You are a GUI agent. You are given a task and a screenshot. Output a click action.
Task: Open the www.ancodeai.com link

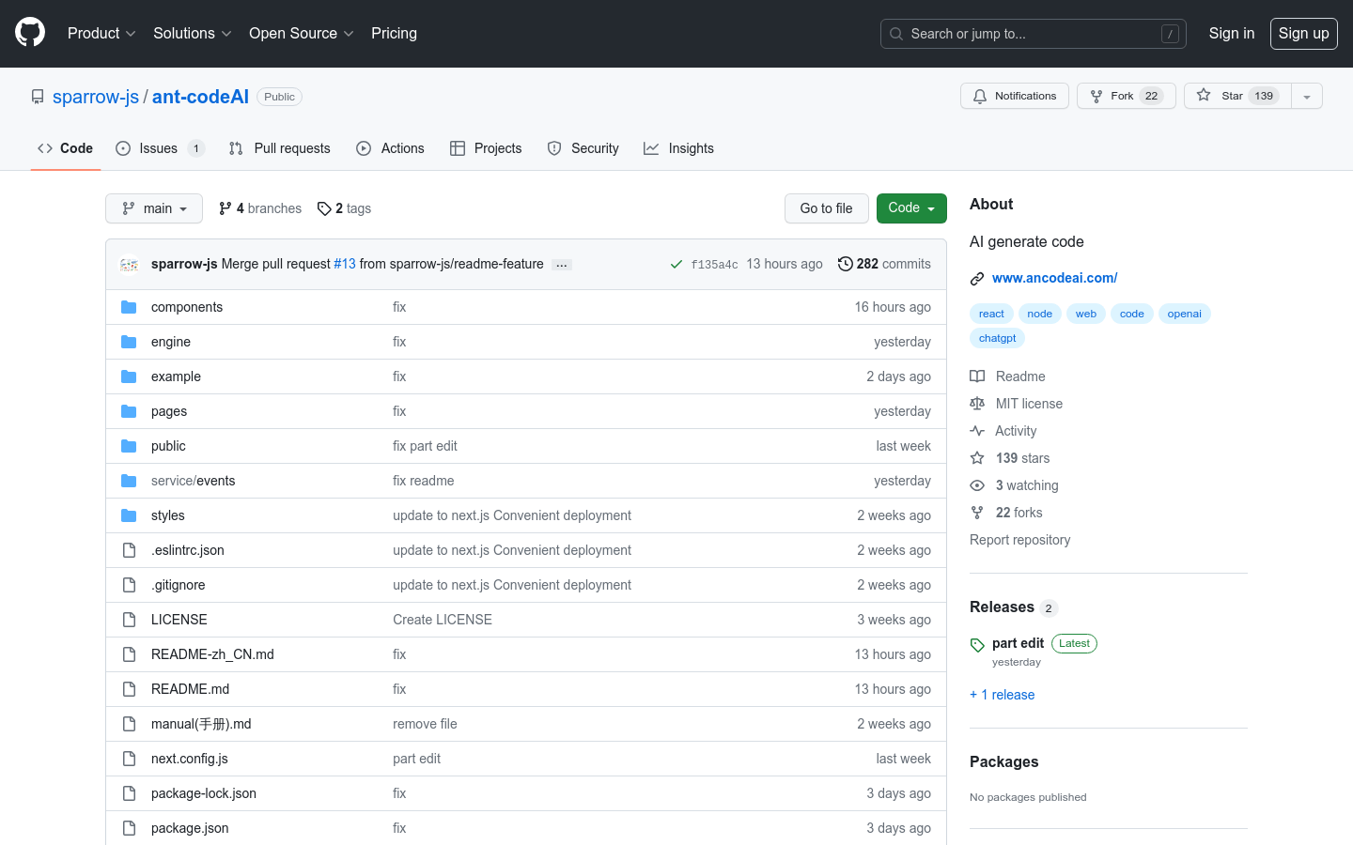point(1054,278)
